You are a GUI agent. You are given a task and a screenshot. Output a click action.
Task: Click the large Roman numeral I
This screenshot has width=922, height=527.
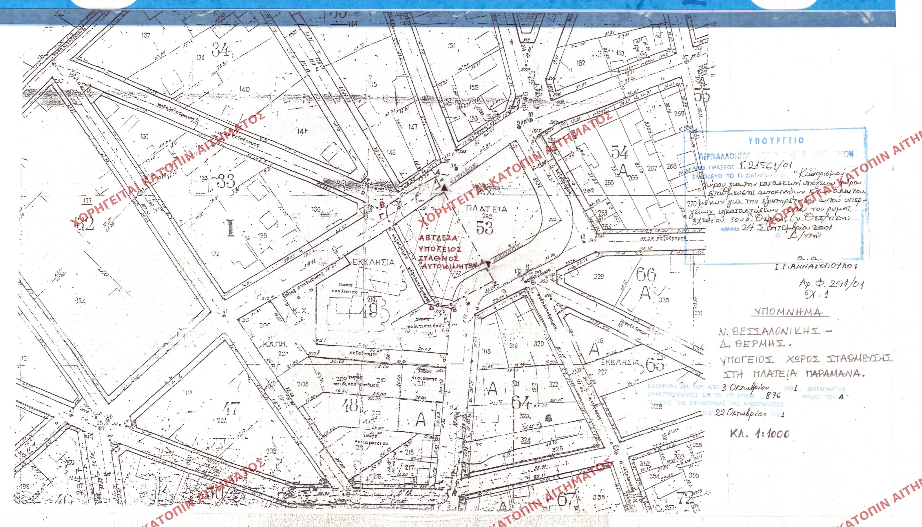pyautogui.click(x=231, y=228)
